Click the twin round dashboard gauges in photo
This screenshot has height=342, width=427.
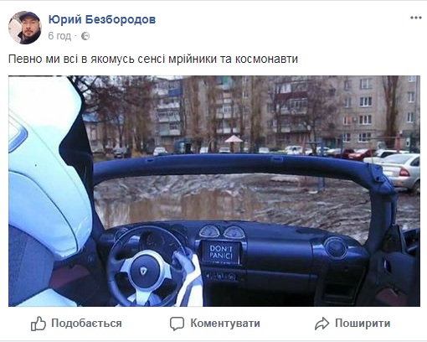pyautogui.click(x=222, y=232)
